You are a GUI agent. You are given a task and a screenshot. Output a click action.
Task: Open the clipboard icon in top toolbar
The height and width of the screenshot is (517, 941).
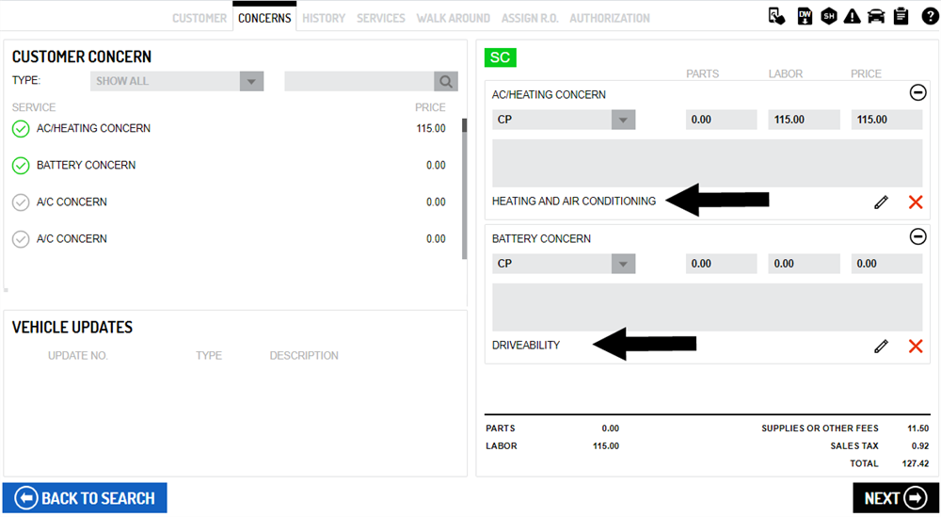click(901, 16)
